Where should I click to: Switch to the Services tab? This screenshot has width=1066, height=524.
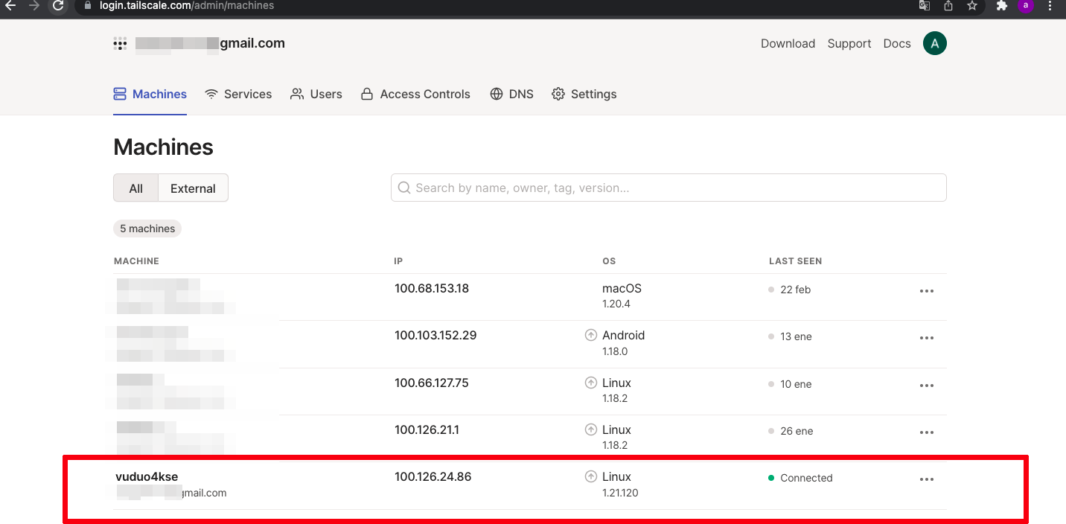click(x=238, y=95)
